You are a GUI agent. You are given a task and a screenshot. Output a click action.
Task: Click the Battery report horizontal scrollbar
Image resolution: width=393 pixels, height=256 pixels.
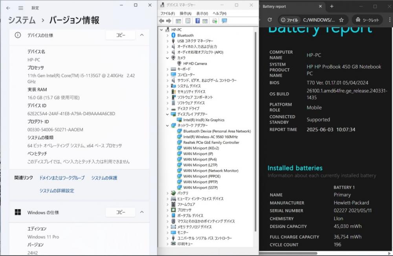pyautogui.click(x=288, y=253)
